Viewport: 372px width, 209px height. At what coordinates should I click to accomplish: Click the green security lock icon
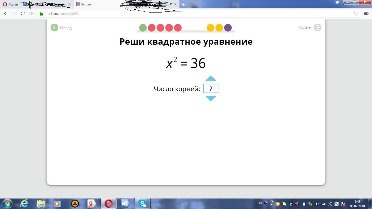[x=41, y=13]
